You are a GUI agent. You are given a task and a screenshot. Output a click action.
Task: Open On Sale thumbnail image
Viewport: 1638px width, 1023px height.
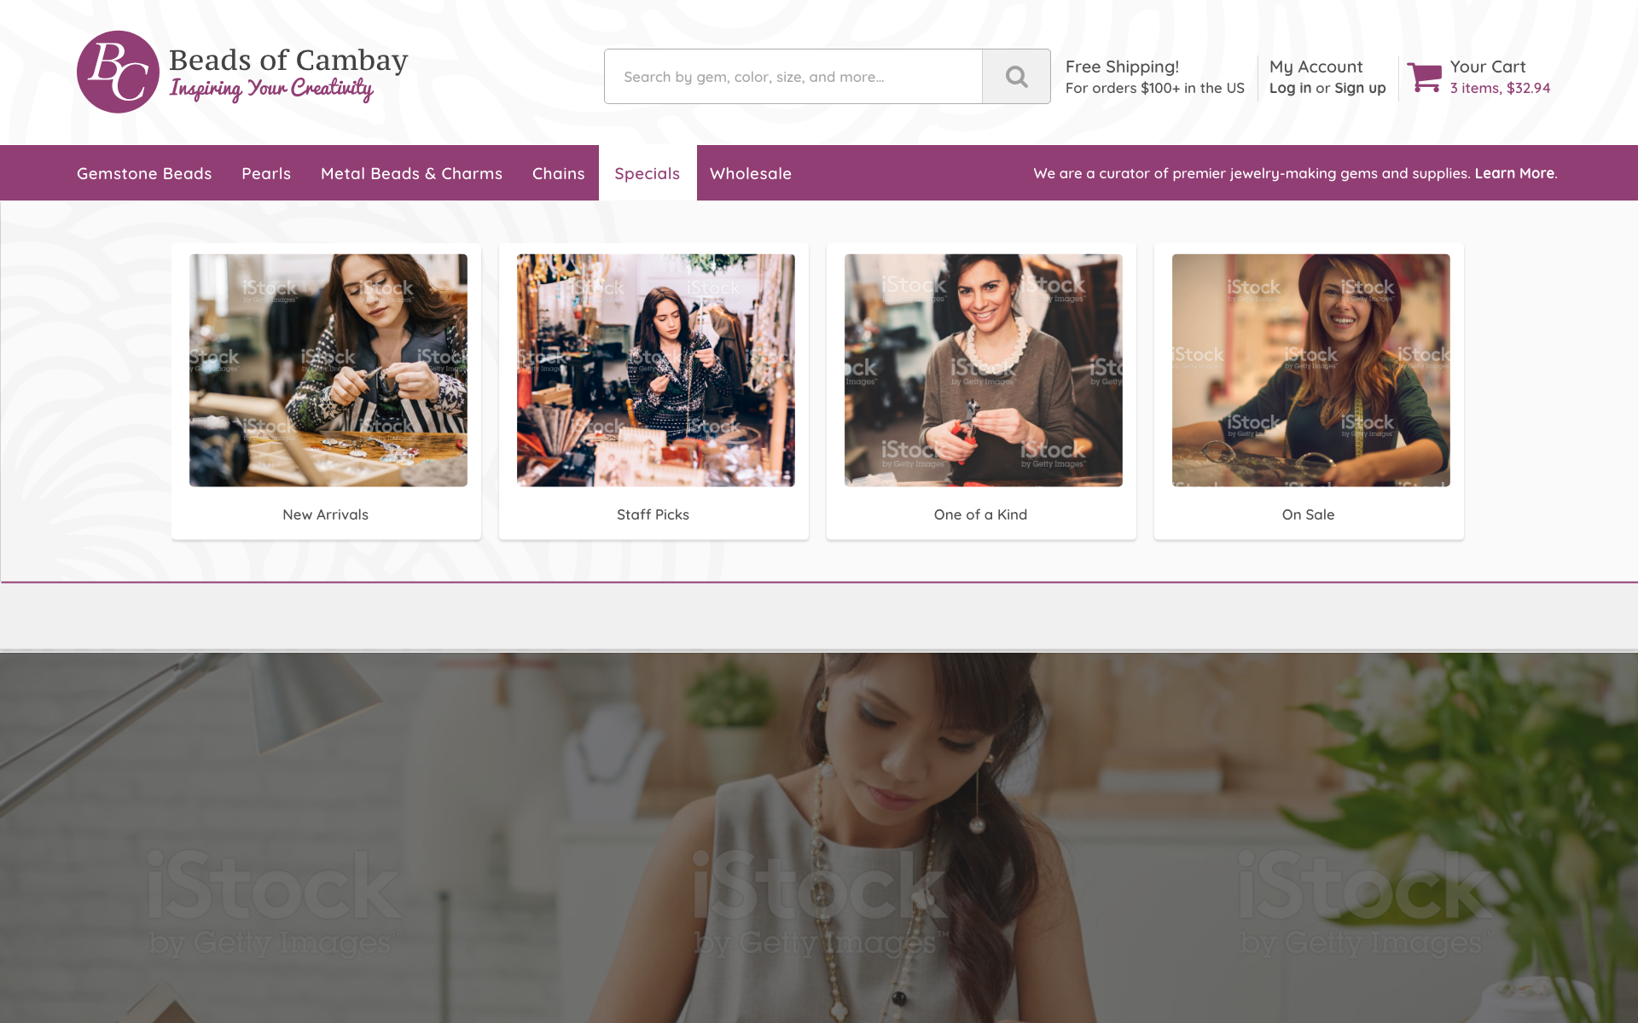tap(1311, 370)
